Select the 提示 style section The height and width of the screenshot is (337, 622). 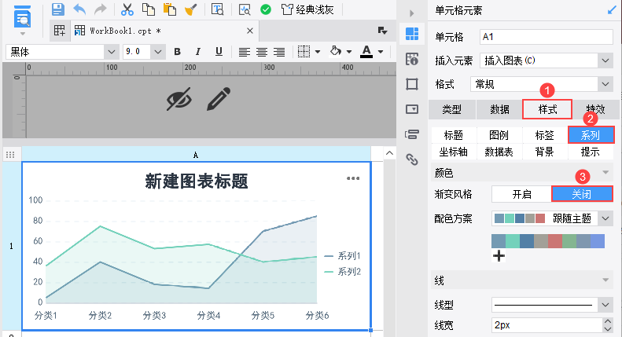(x=591, y=152)
